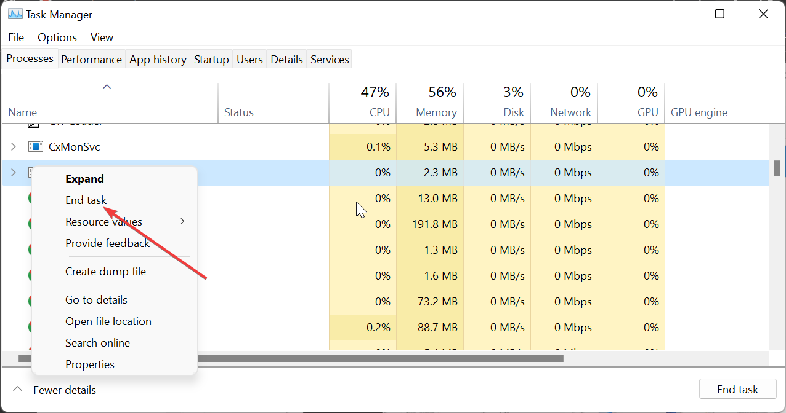Choose Open file location

click(115, 321)
